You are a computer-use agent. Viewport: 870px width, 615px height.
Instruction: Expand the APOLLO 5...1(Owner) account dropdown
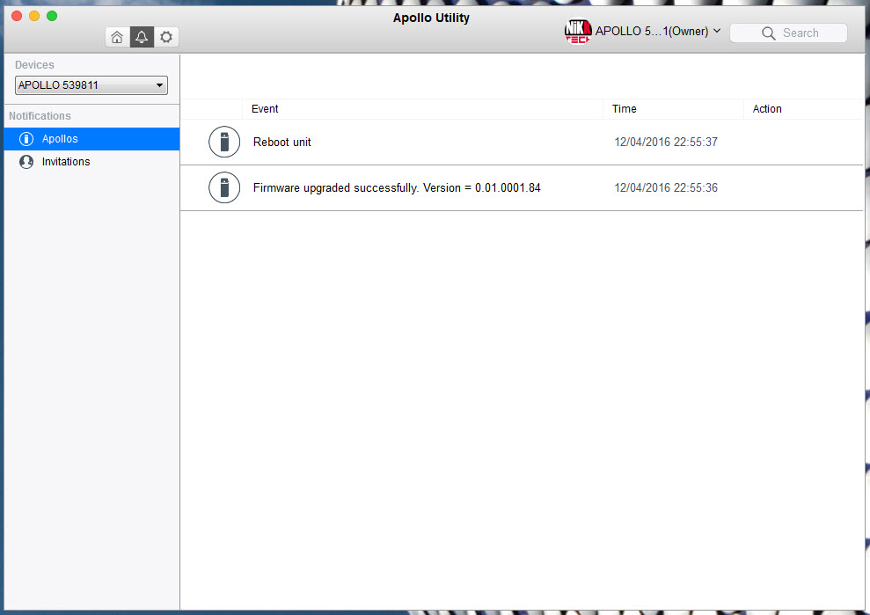658,31
